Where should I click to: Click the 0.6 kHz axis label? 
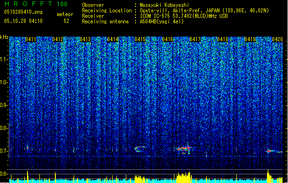(4, 174)
